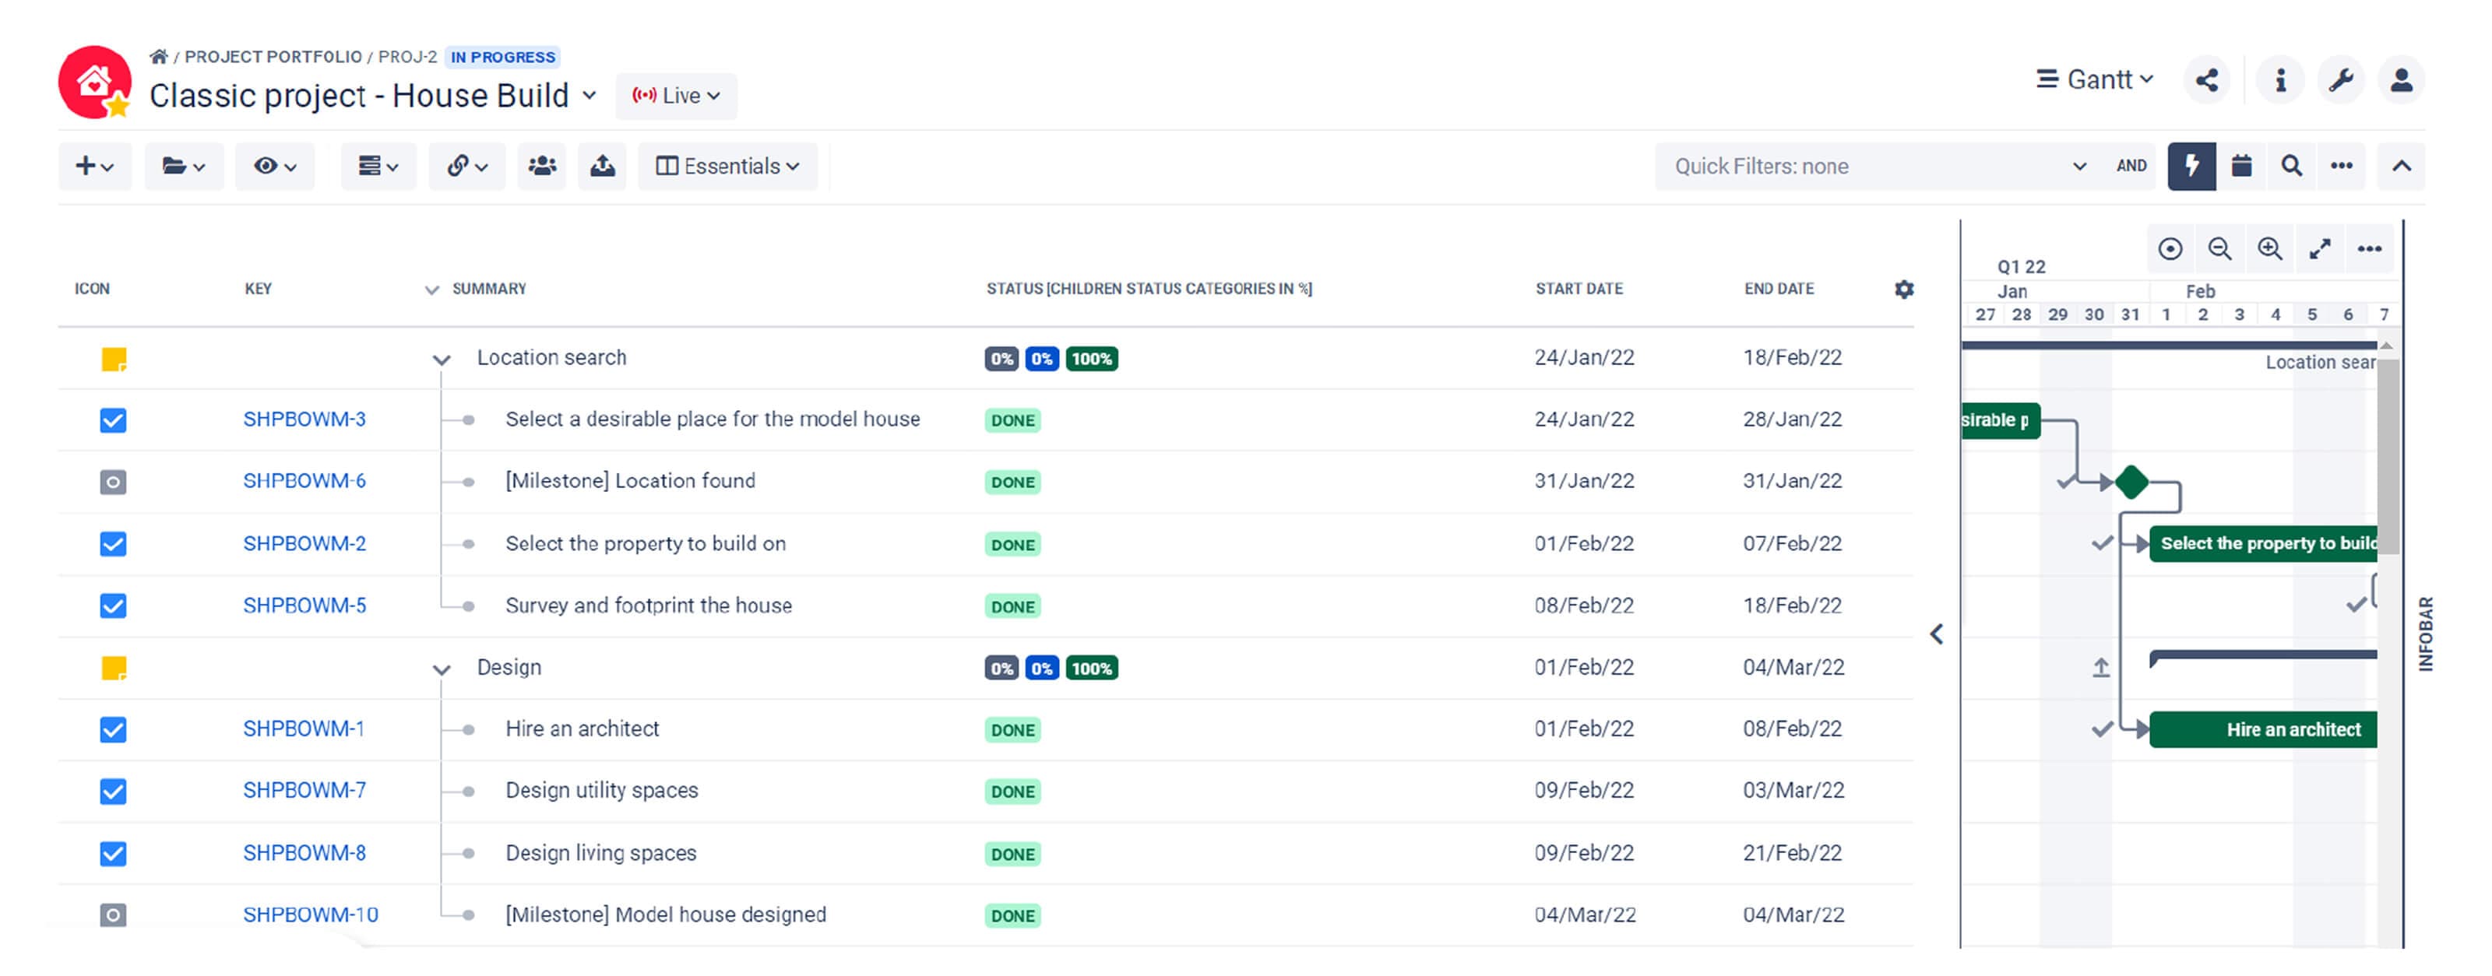Open the plus add menu
This screenshot has height=976, width=2492.
coord(95,167)
